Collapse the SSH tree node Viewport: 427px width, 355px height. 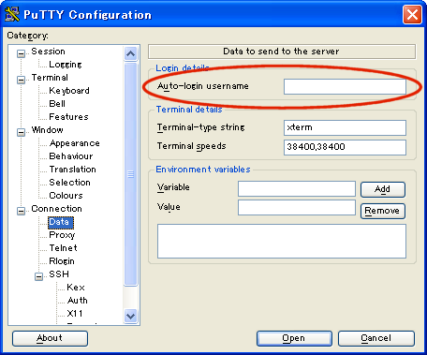(x=38, y=276)
